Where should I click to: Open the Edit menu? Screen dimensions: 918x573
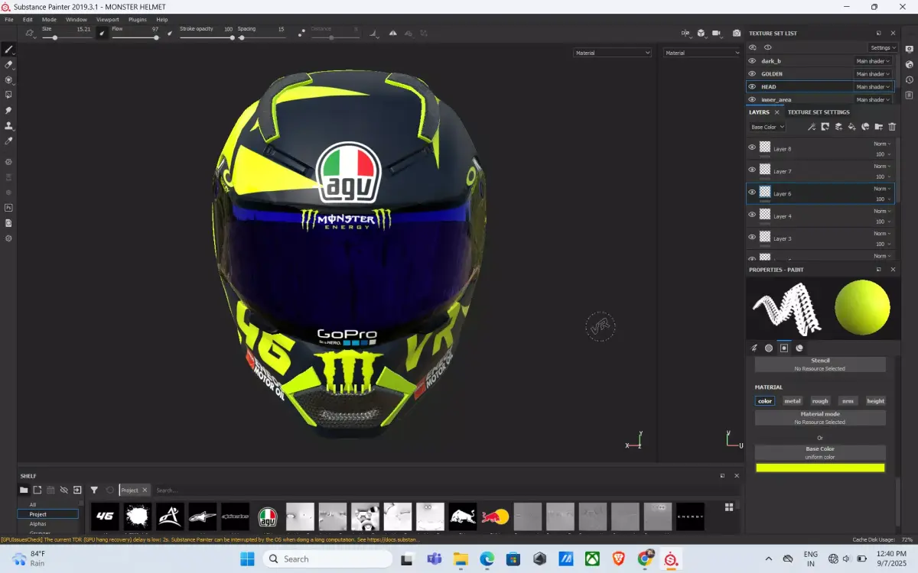pyautogui.click(x=28, y=19)
